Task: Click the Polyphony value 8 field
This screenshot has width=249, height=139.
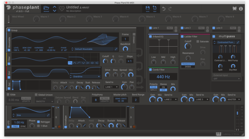Action: point(96,100)
